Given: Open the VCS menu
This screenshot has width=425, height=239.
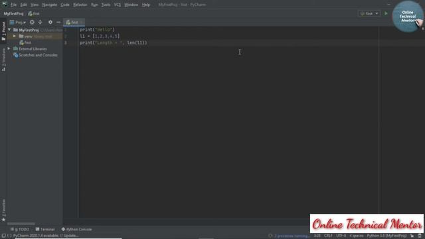Looking at the screenshot, I should (118, 5).
